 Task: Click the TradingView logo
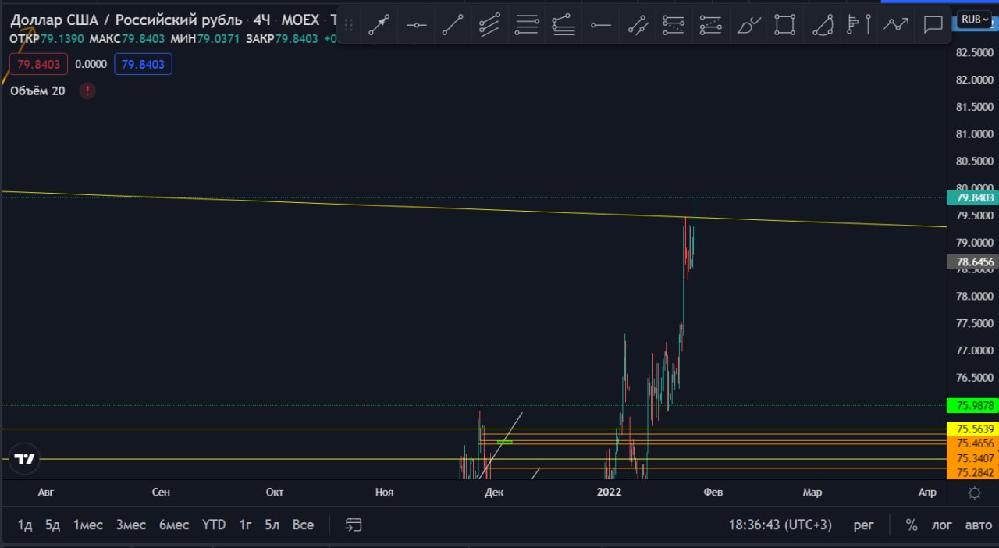pos(25,459)
